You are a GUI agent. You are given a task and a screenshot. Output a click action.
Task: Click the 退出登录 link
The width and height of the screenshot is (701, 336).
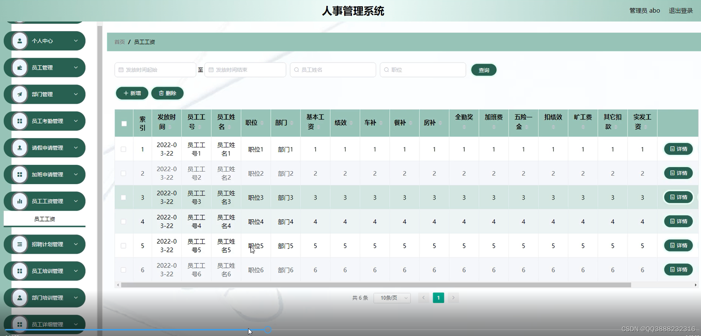[x=681, y=11]
